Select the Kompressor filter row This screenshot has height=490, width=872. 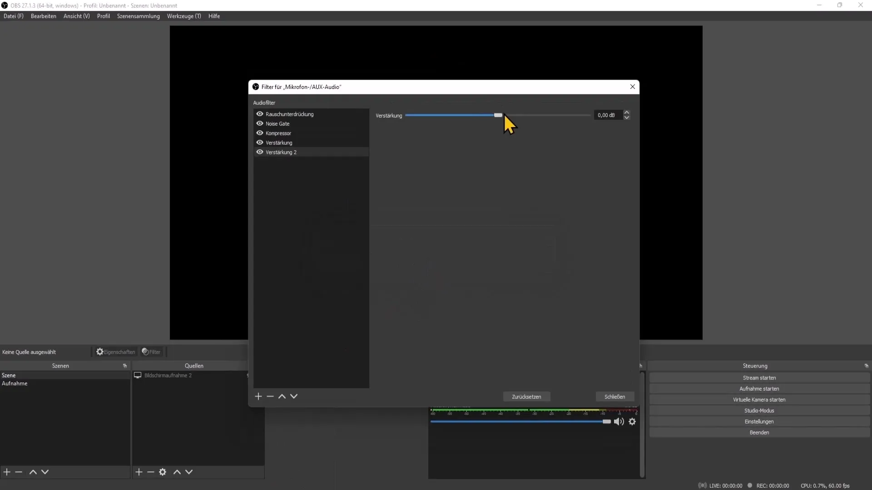coord(311,133)
